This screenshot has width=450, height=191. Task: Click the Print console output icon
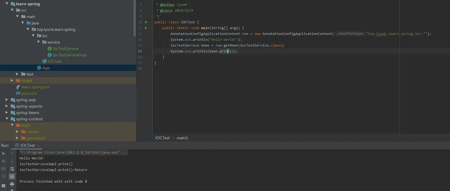12,184
